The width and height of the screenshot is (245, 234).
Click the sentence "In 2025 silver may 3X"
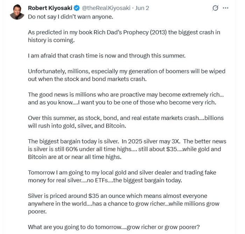click(x=151, y=141)
